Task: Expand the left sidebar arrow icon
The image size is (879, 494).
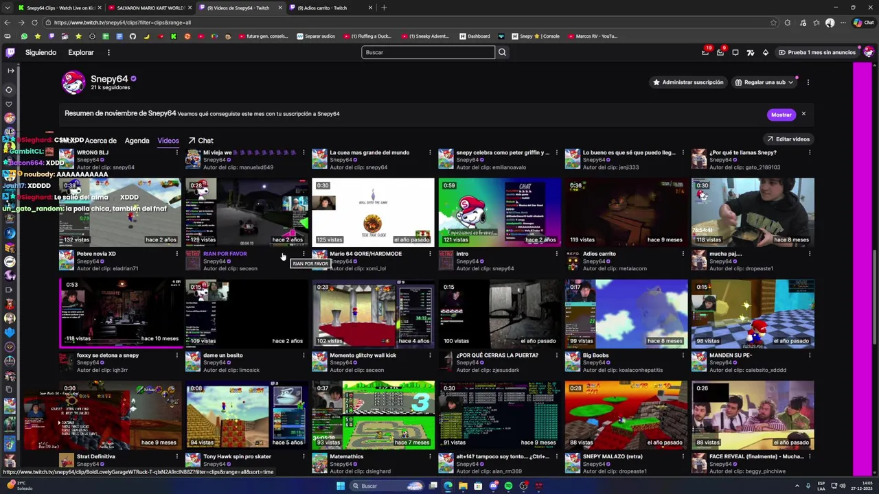Action: point(10,71)
